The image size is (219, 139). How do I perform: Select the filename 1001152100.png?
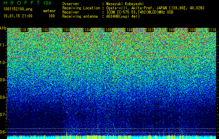tap(18, 9)
